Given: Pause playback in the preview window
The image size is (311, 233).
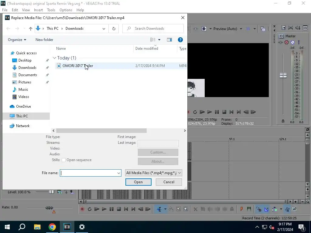Looking at the screenshot, I should coord(217,112).
